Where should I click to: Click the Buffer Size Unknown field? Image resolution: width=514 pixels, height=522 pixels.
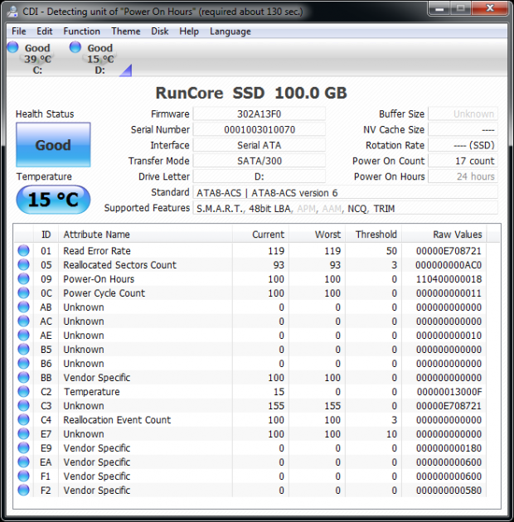(x=463, y=114)
